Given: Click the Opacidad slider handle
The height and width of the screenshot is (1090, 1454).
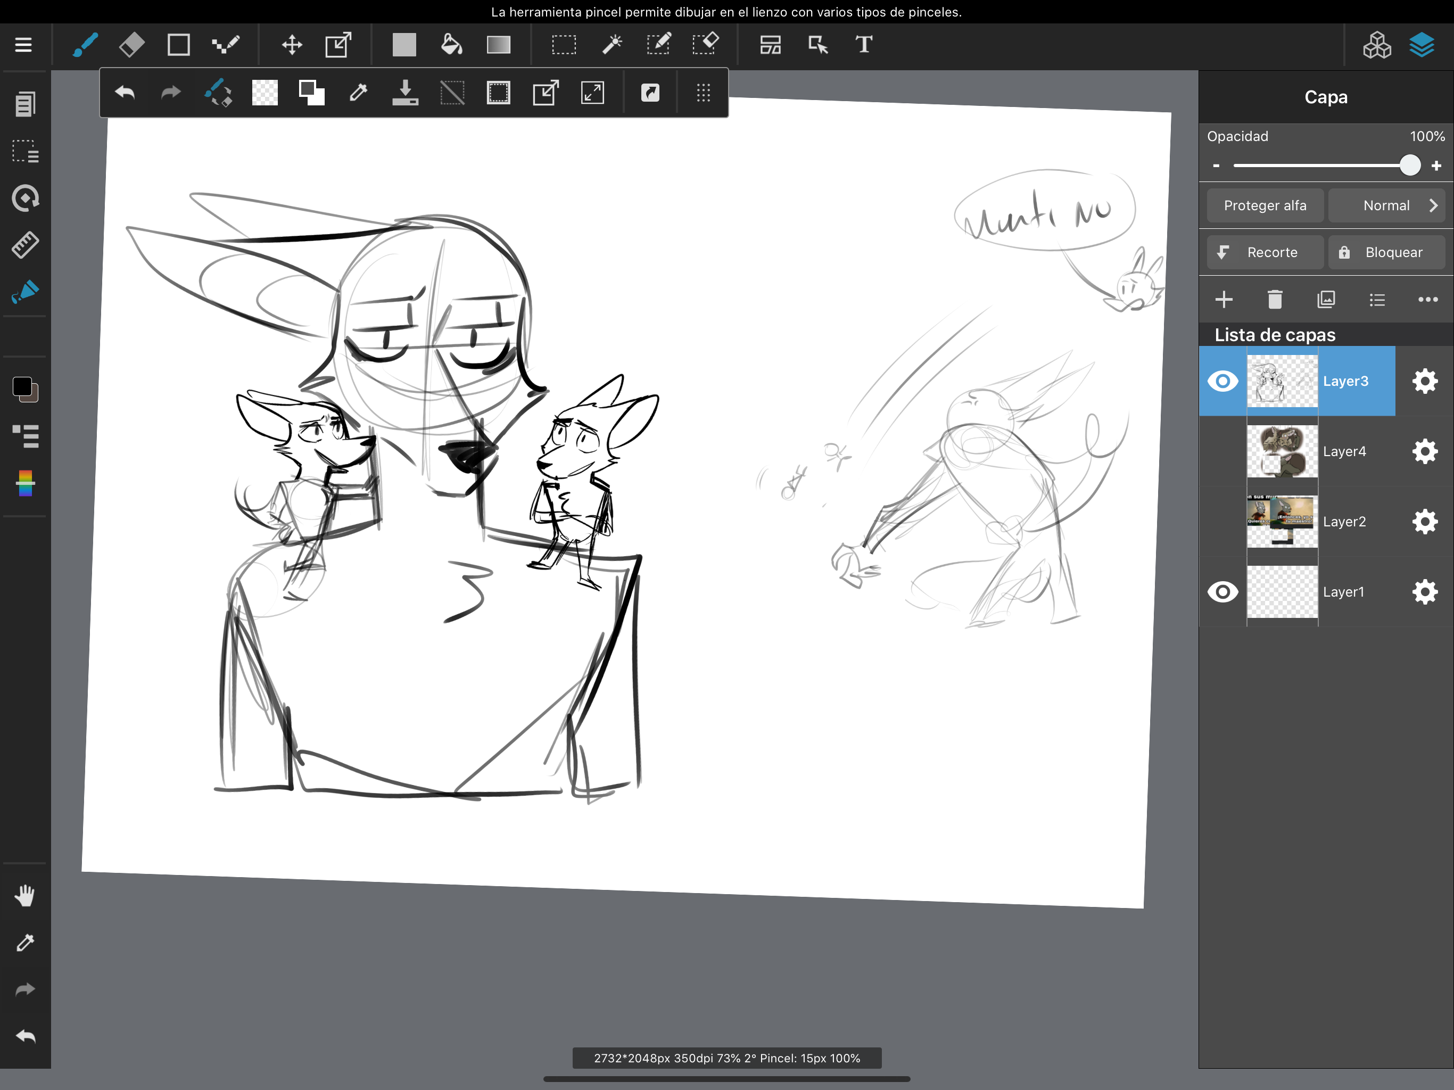Looking at the screenshot, I should click(x=1409, y=166).
